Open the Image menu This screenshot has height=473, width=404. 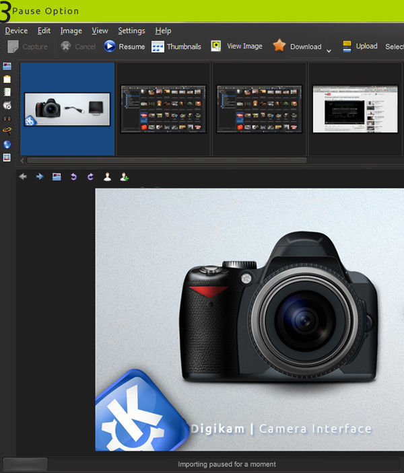pos(71,30)
